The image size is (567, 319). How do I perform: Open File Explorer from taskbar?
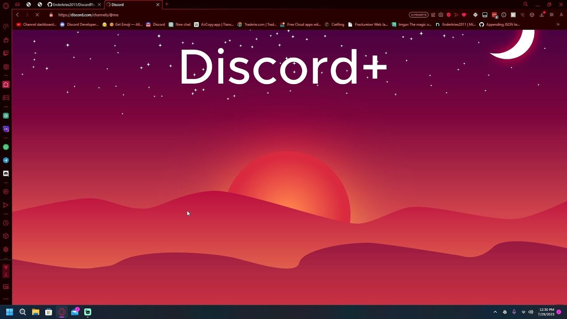tap(35, 312)
